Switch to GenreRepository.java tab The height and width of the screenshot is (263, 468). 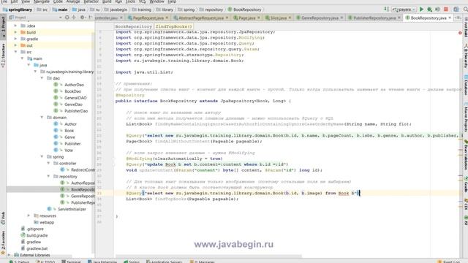pos(320,18)
